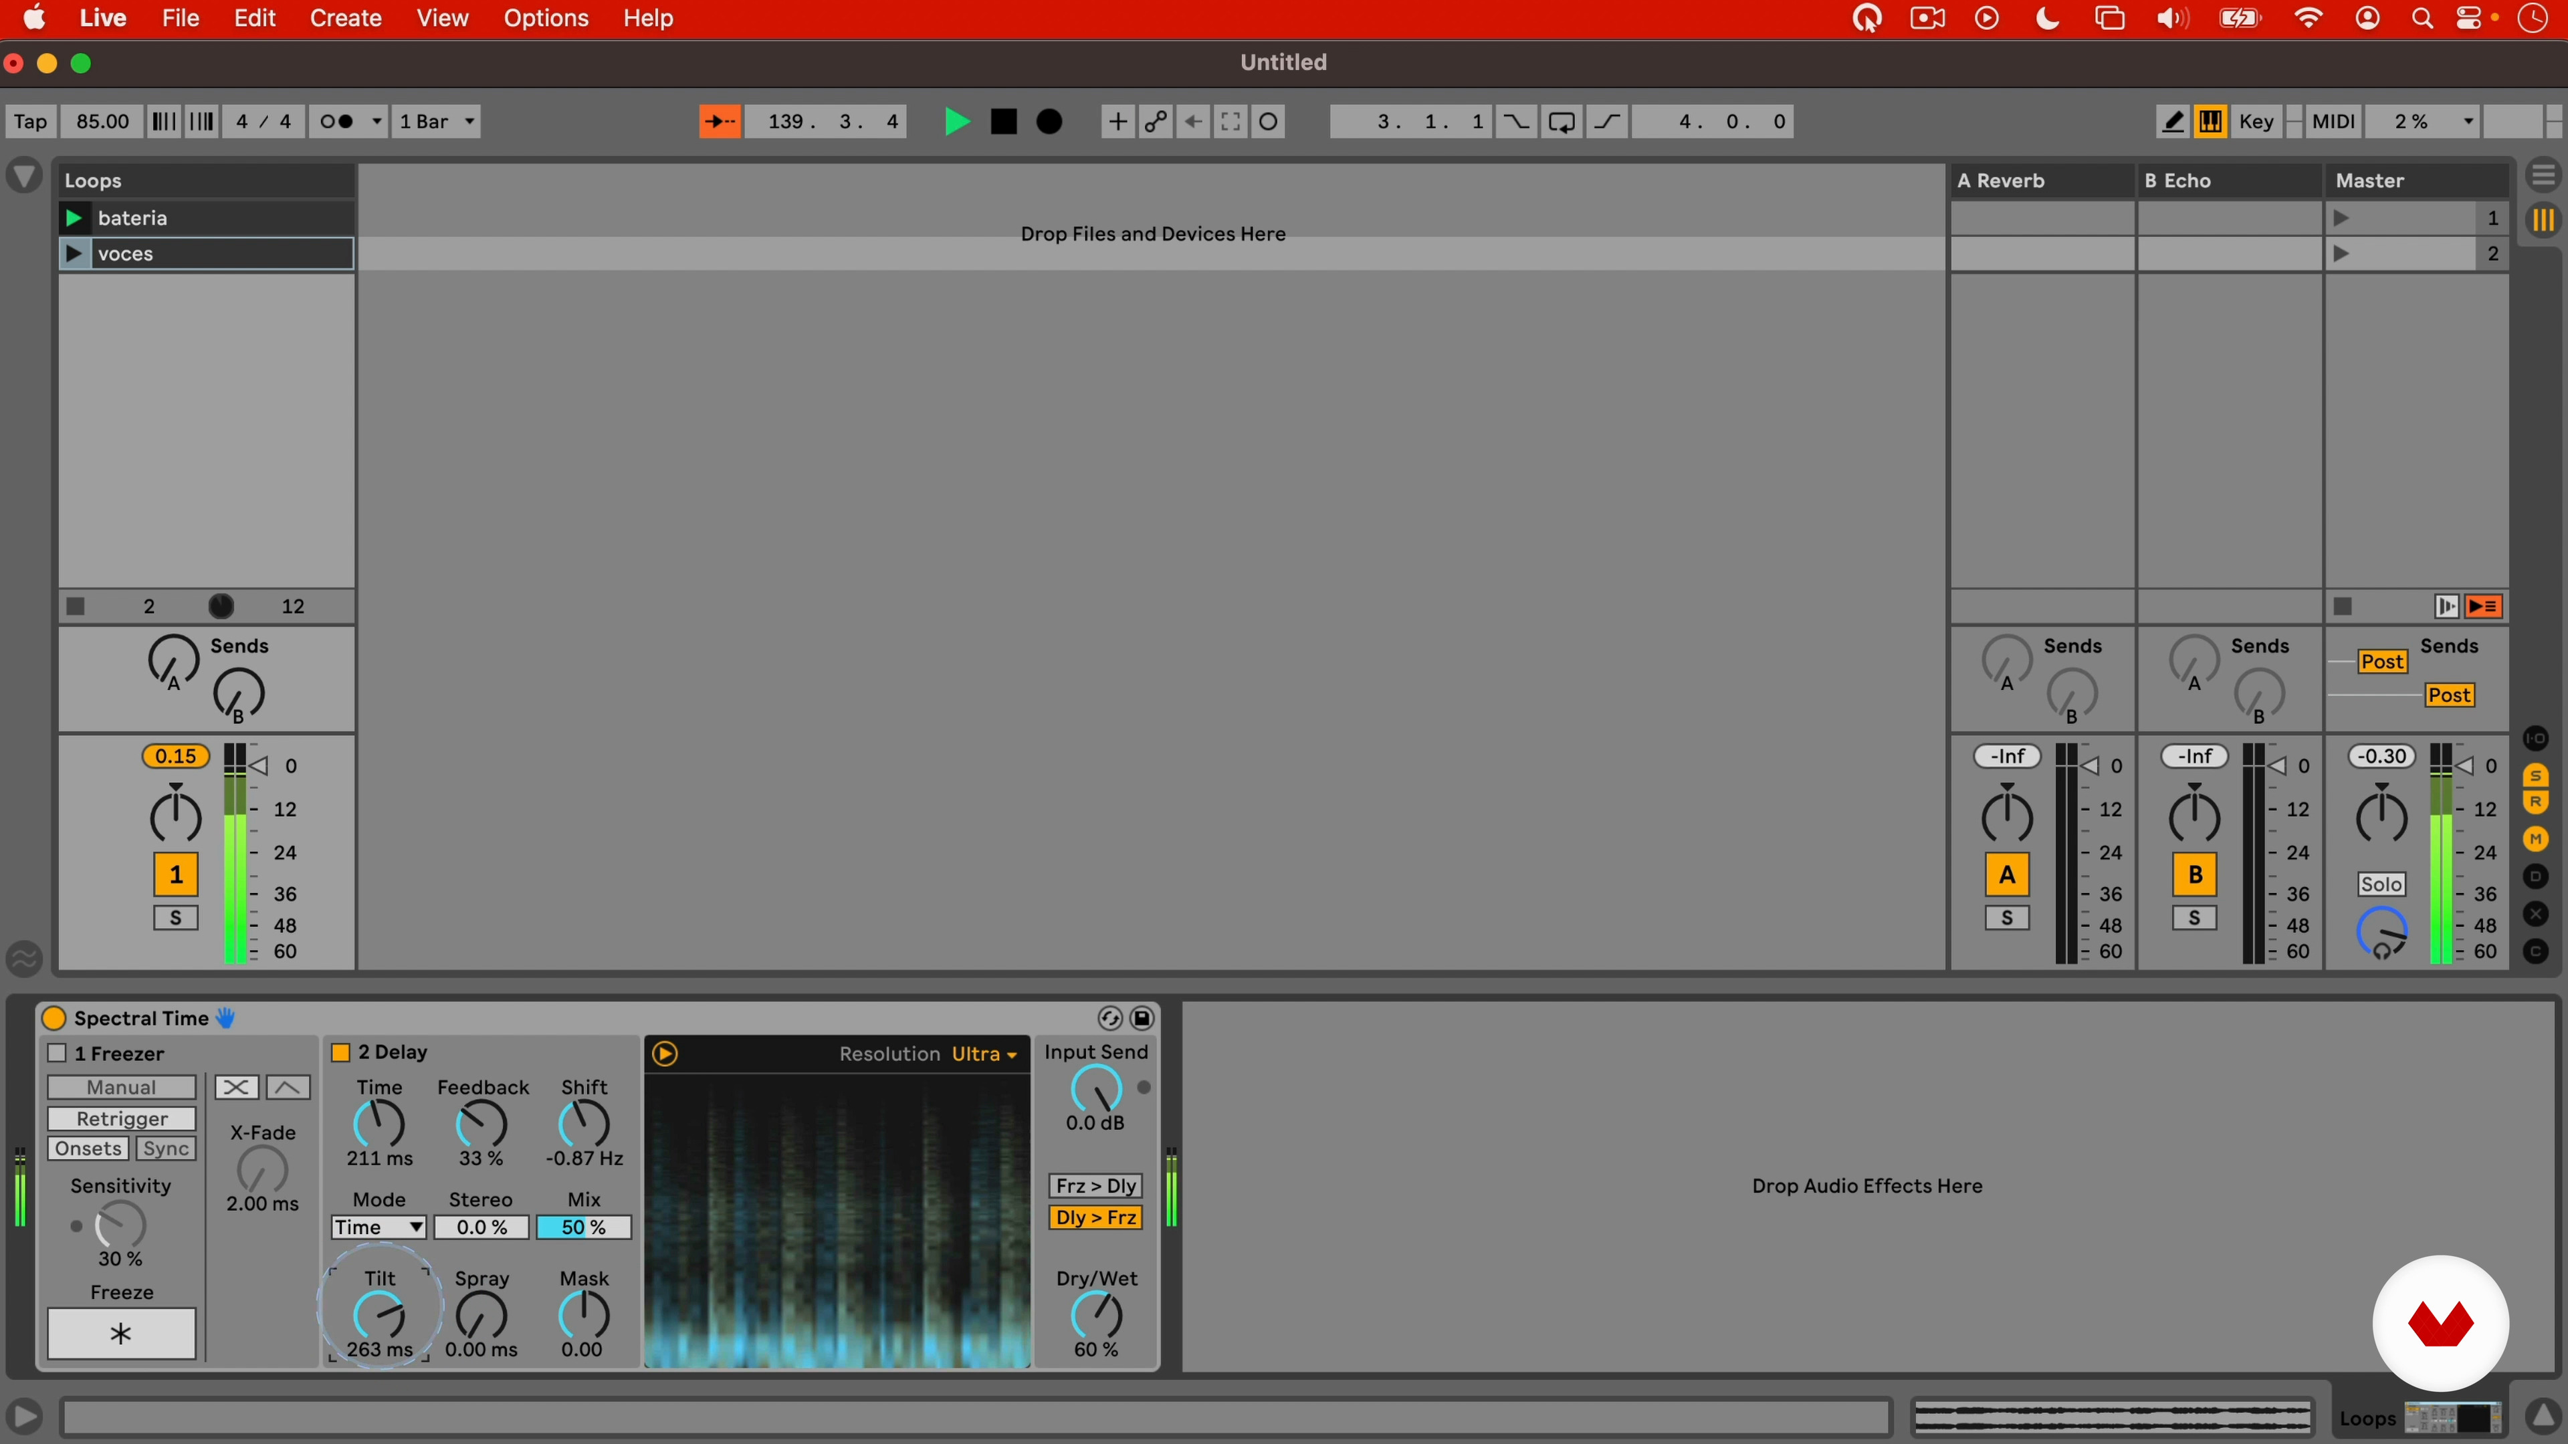Toggle the A Reverb track activator
Viewport: 2568px width, 1444px height.
[x=2007, y=874]
